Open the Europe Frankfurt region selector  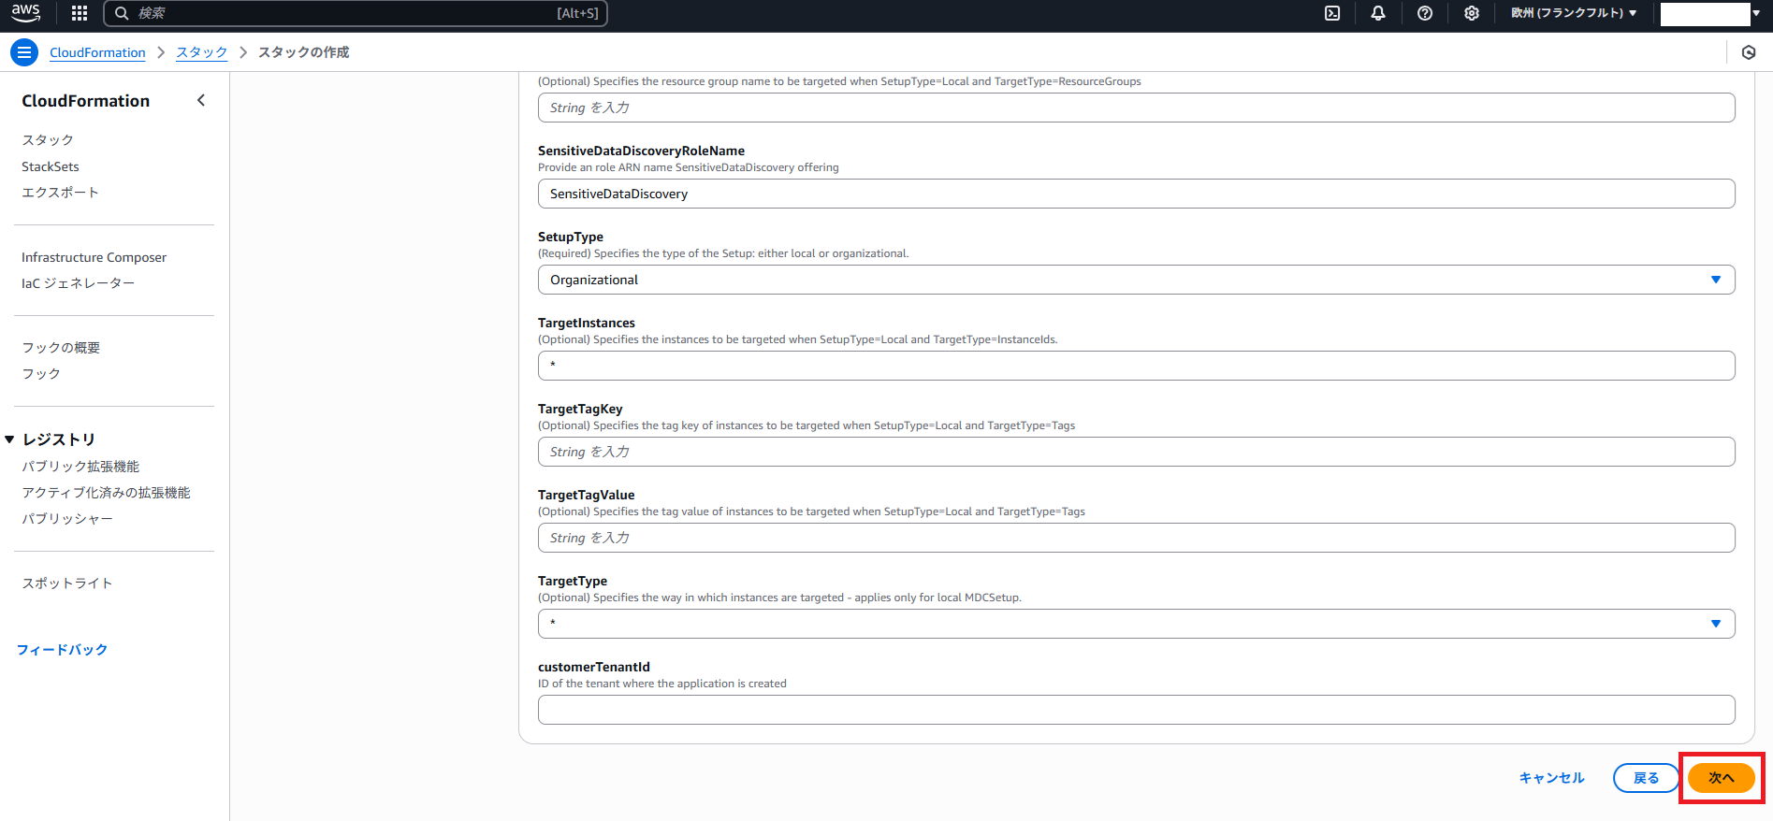[1574, 13]
